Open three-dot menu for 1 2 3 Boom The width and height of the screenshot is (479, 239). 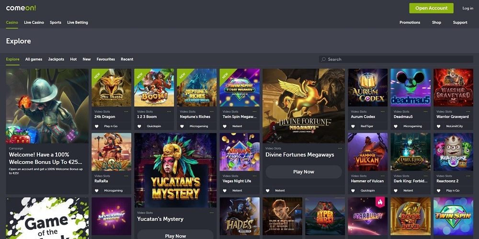tap(169, 111)
